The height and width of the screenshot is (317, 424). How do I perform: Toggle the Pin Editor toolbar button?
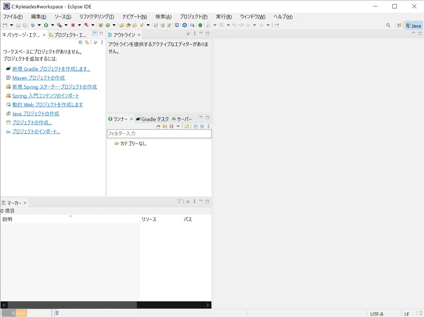click(x=277, y=25)
